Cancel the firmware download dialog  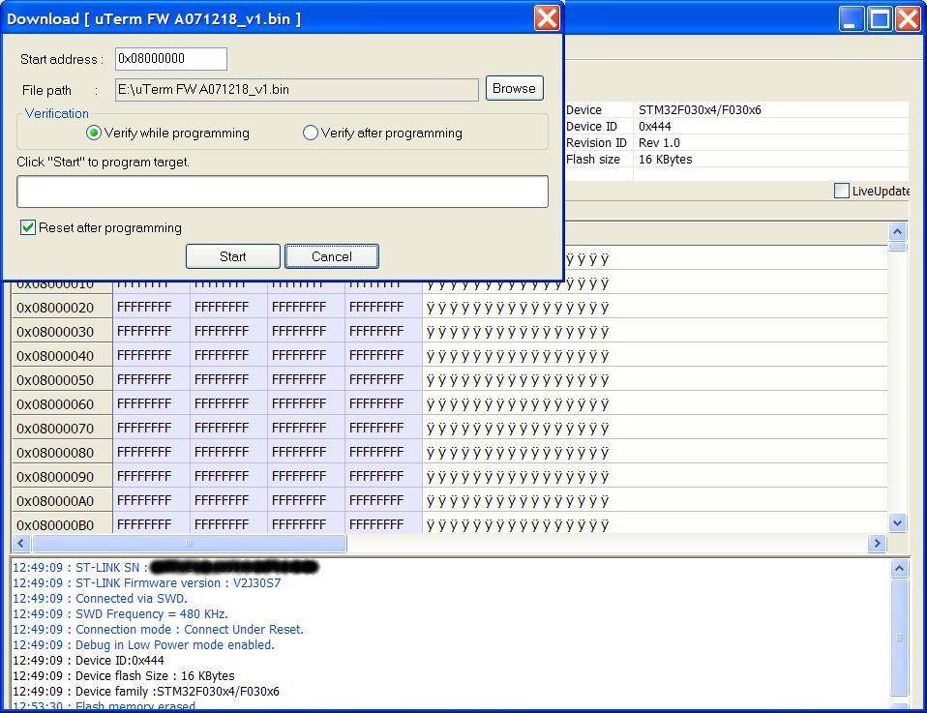(x=332, y=256)
